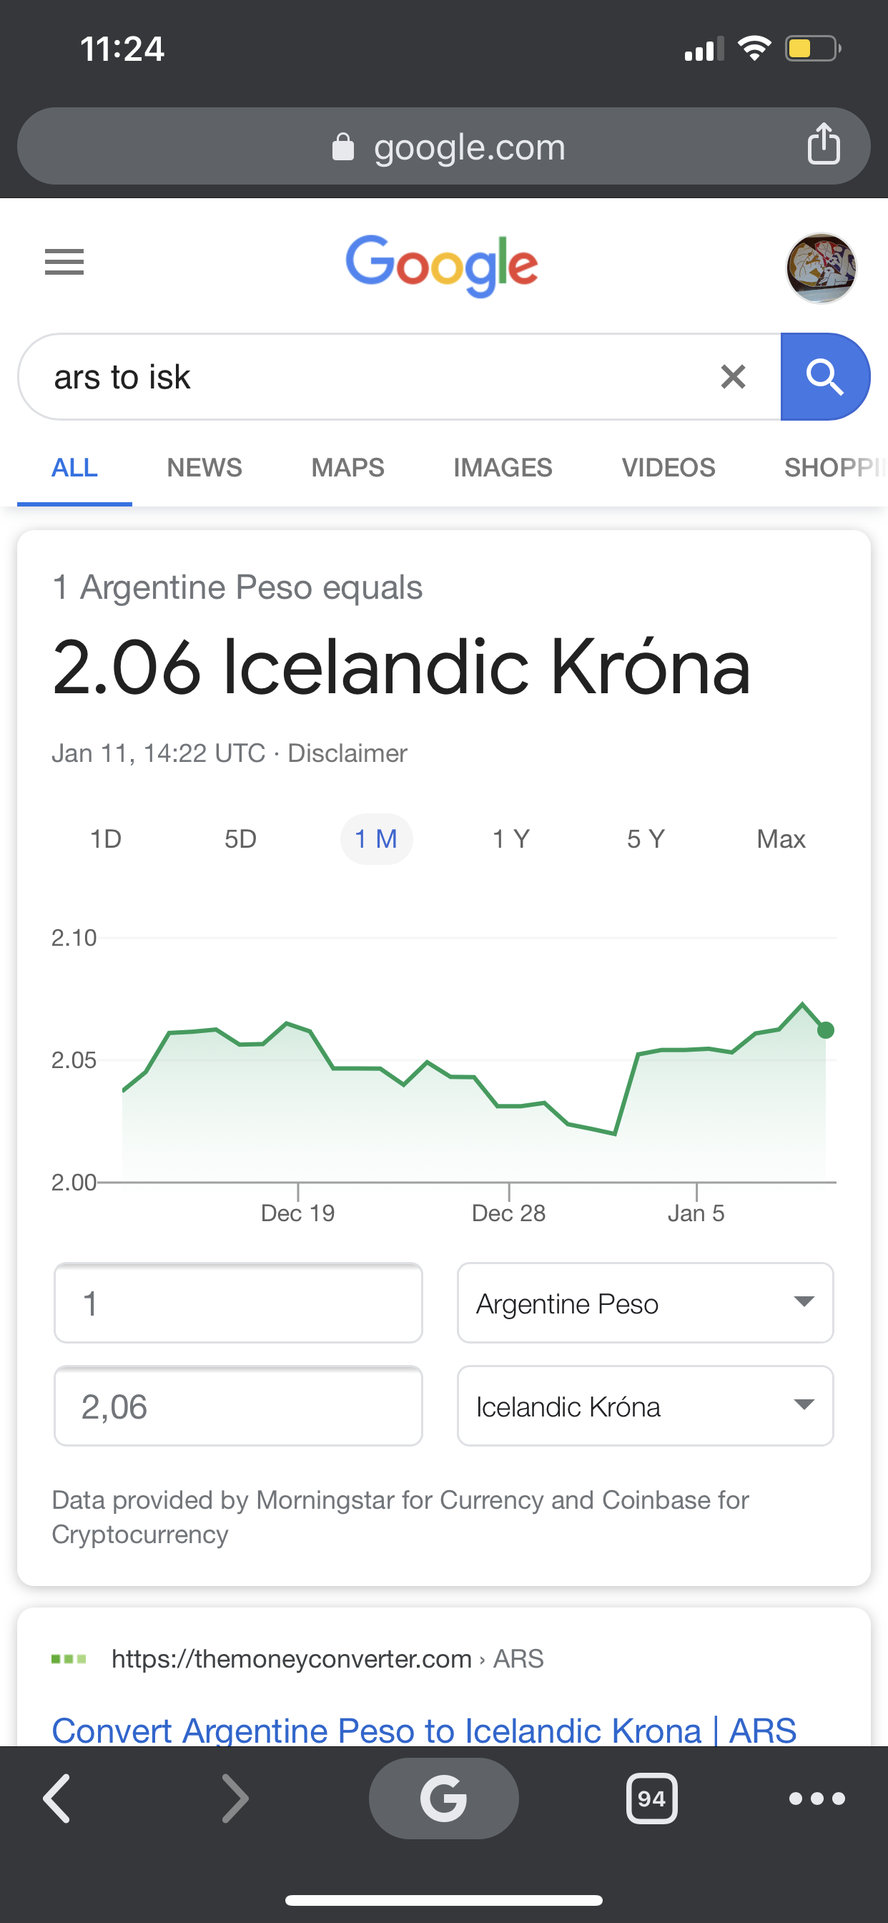Tap the share icon in address bar
888x1923 pixels.
tap(823, 144)
